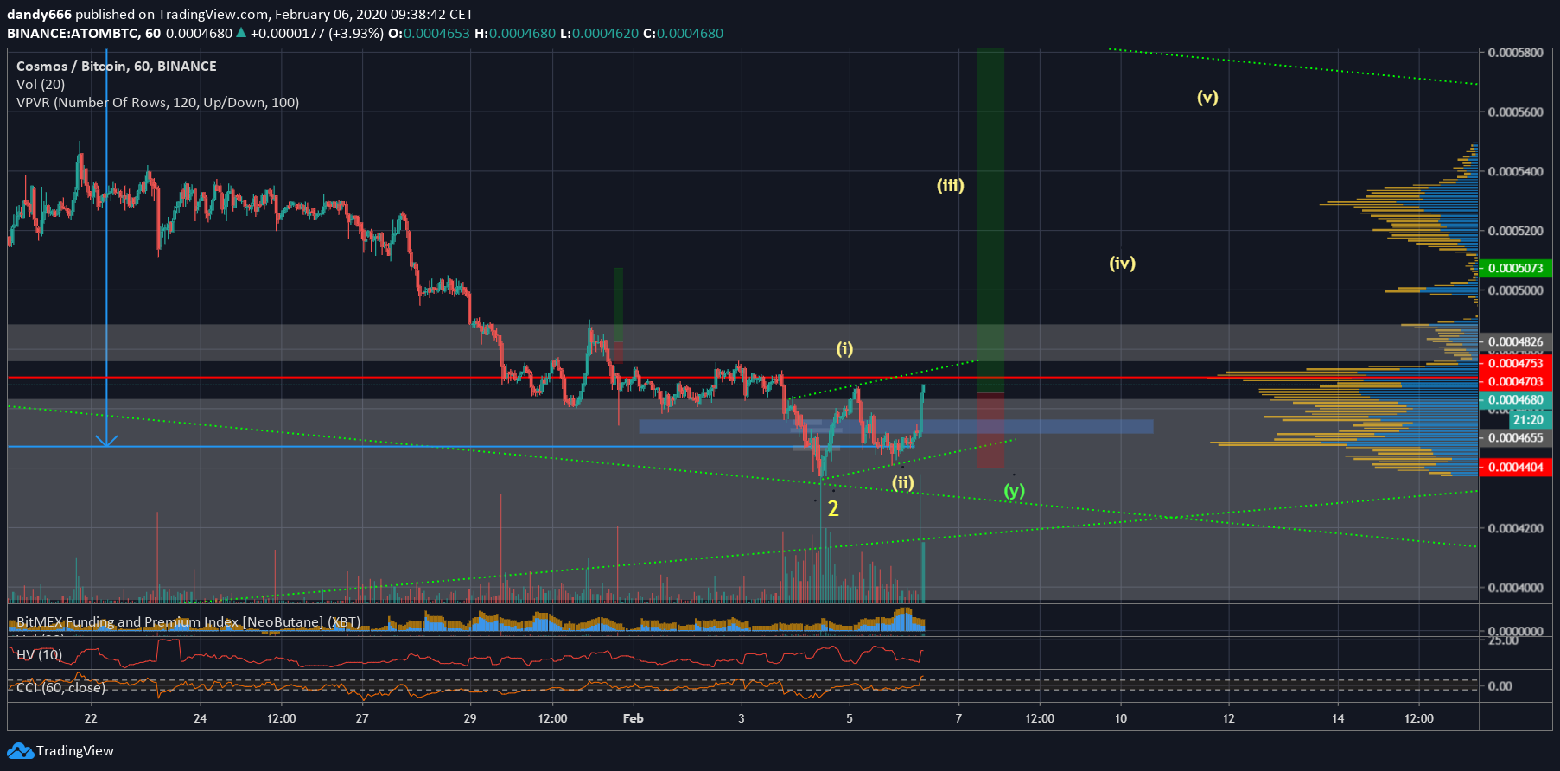Image resolution: width=1560 pixels, height=771 pixels.
Task: Click the blue downward arrow head drawing
Action: (106, 441)
